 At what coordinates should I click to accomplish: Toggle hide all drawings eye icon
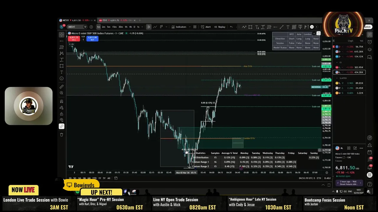point(61,120)
